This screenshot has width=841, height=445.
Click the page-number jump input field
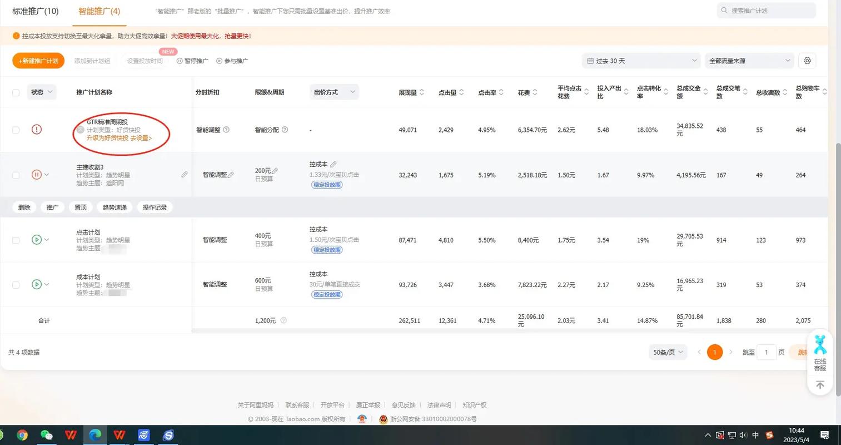(767, 352)
